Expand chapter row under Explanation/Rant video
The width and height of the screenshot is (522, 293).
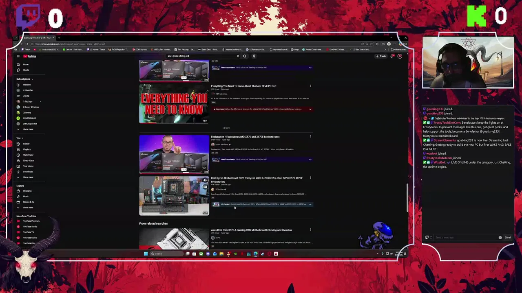pos(310,159)
